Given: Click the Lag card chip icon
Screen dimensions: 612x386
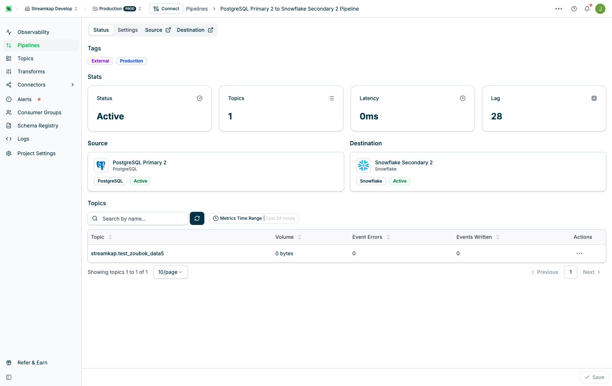Looking at the screenshot, I should [x=594, y=98].
